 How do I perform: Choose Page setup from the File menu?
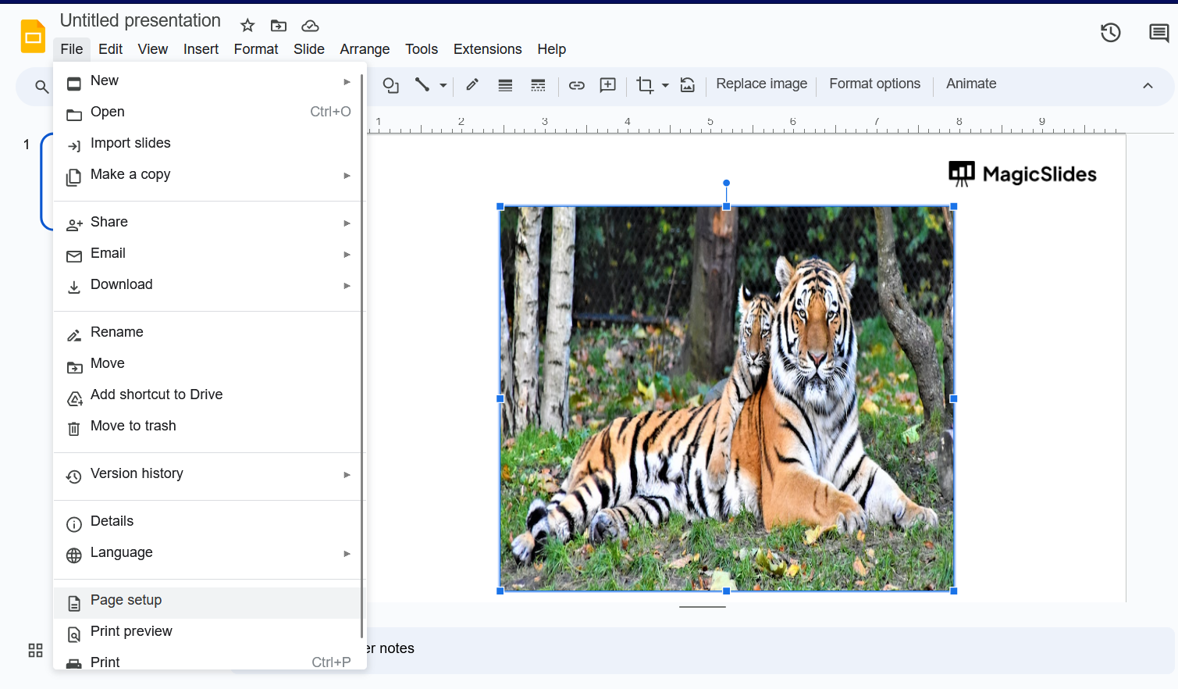(126, 600)
